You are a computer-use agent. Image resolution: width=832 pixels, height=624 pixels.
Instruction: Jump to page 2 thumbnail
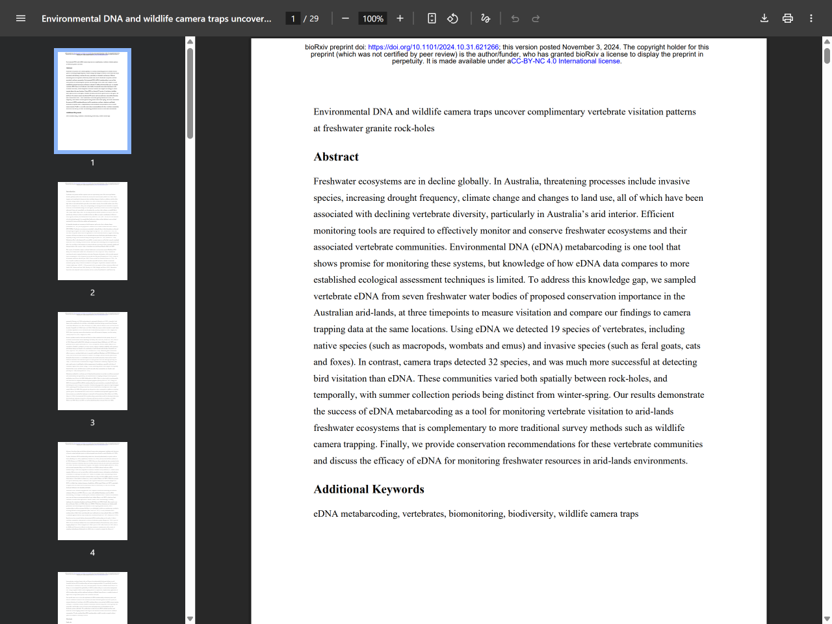(x=92, y=231)
